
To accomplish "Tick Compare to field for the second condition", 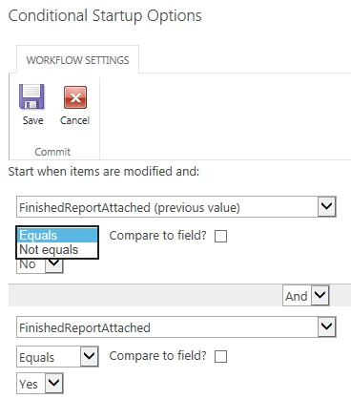I will (220, 356).
